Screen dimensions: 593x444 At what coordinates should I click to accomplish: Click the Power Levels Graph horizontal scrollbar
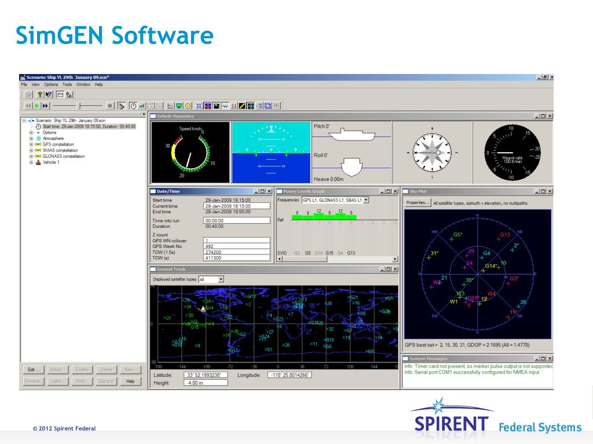coord(338,259)
